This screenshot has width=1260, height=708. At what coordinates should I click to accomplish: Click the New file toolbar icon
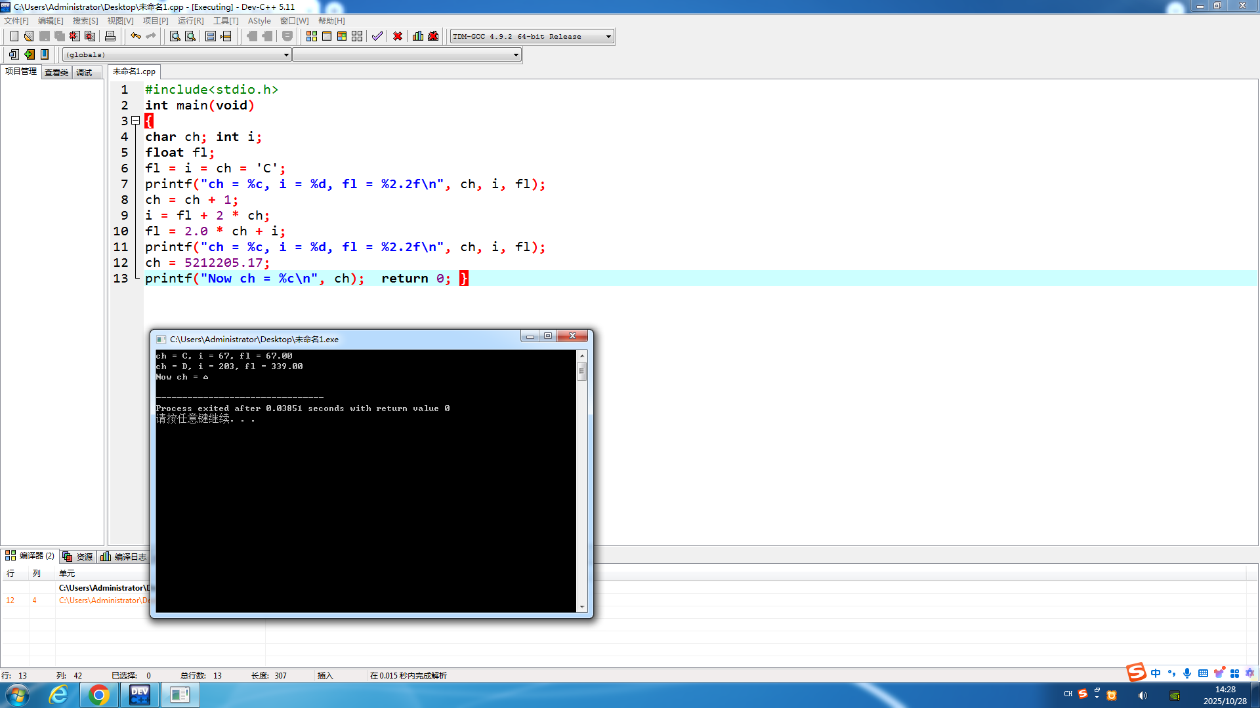[14, 36]
